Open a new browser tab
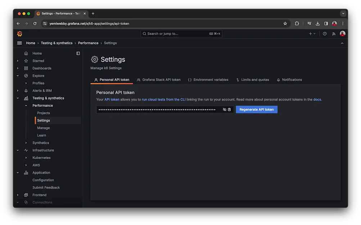 [x=93, y=13]
